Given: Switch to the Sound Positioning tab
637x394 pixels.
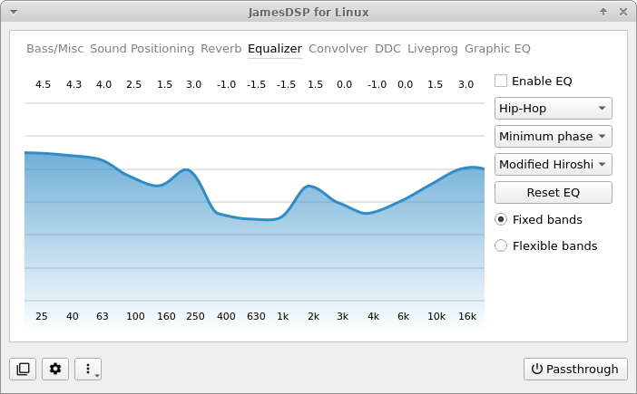Looking at the screenshot, I should [142, 49].
